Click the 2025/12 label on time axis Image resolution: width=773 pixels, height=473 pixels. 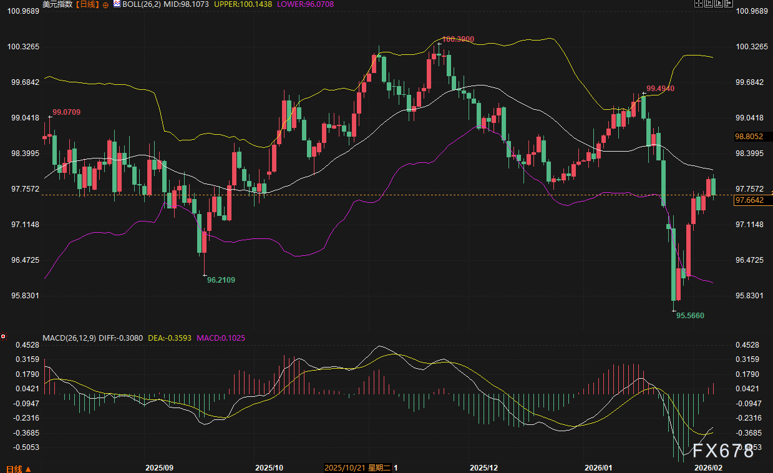point(484,467)
